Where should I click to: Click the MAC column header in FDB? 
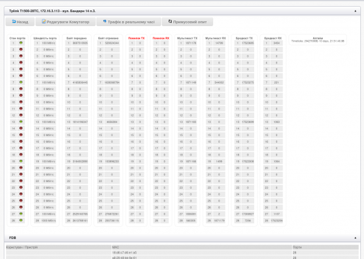[x=115, y=247]
